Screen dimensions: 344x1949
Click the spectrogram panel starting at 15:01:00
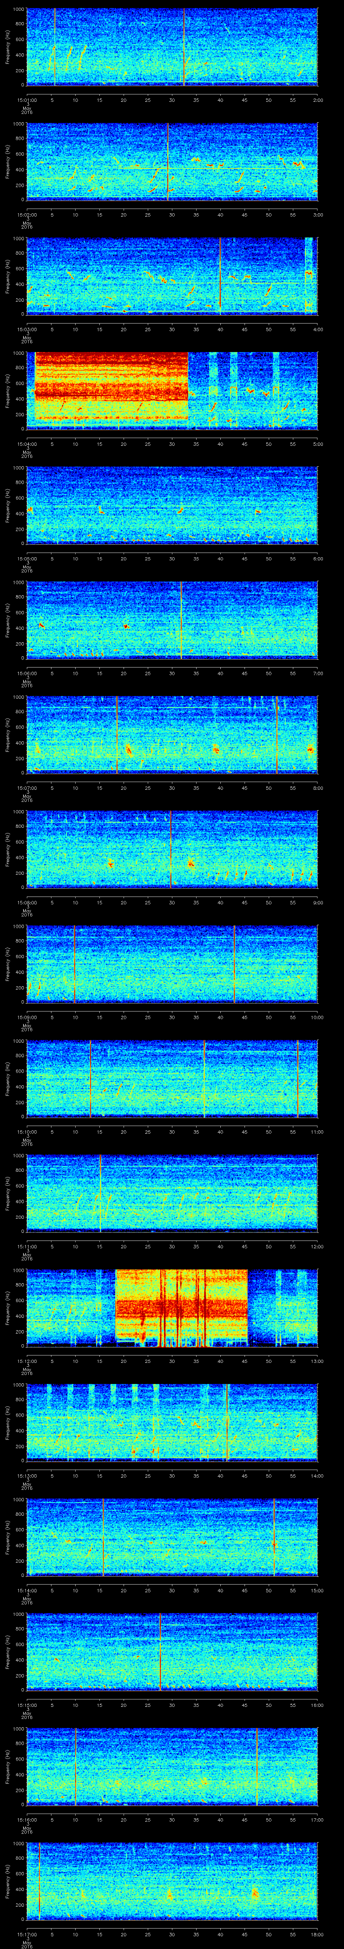click(172, 47)
